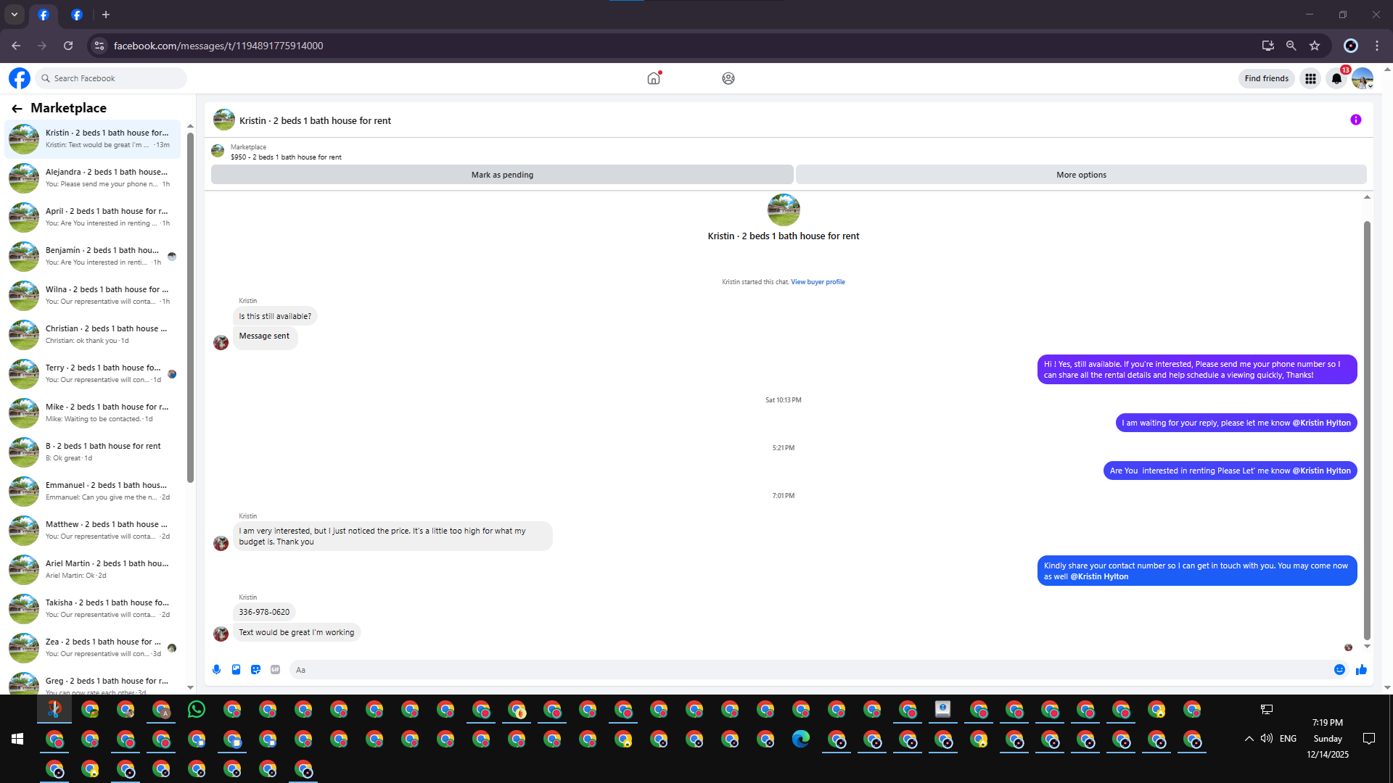Click the View buyer profile link
The width and height of the screenshot is (1393, 783).
click(818, 282)
